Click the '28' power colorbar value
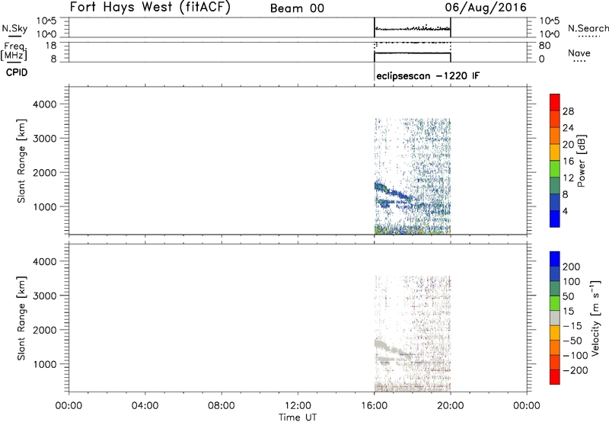Viewport: 609px width, 422px height. [x=568, y=111]
